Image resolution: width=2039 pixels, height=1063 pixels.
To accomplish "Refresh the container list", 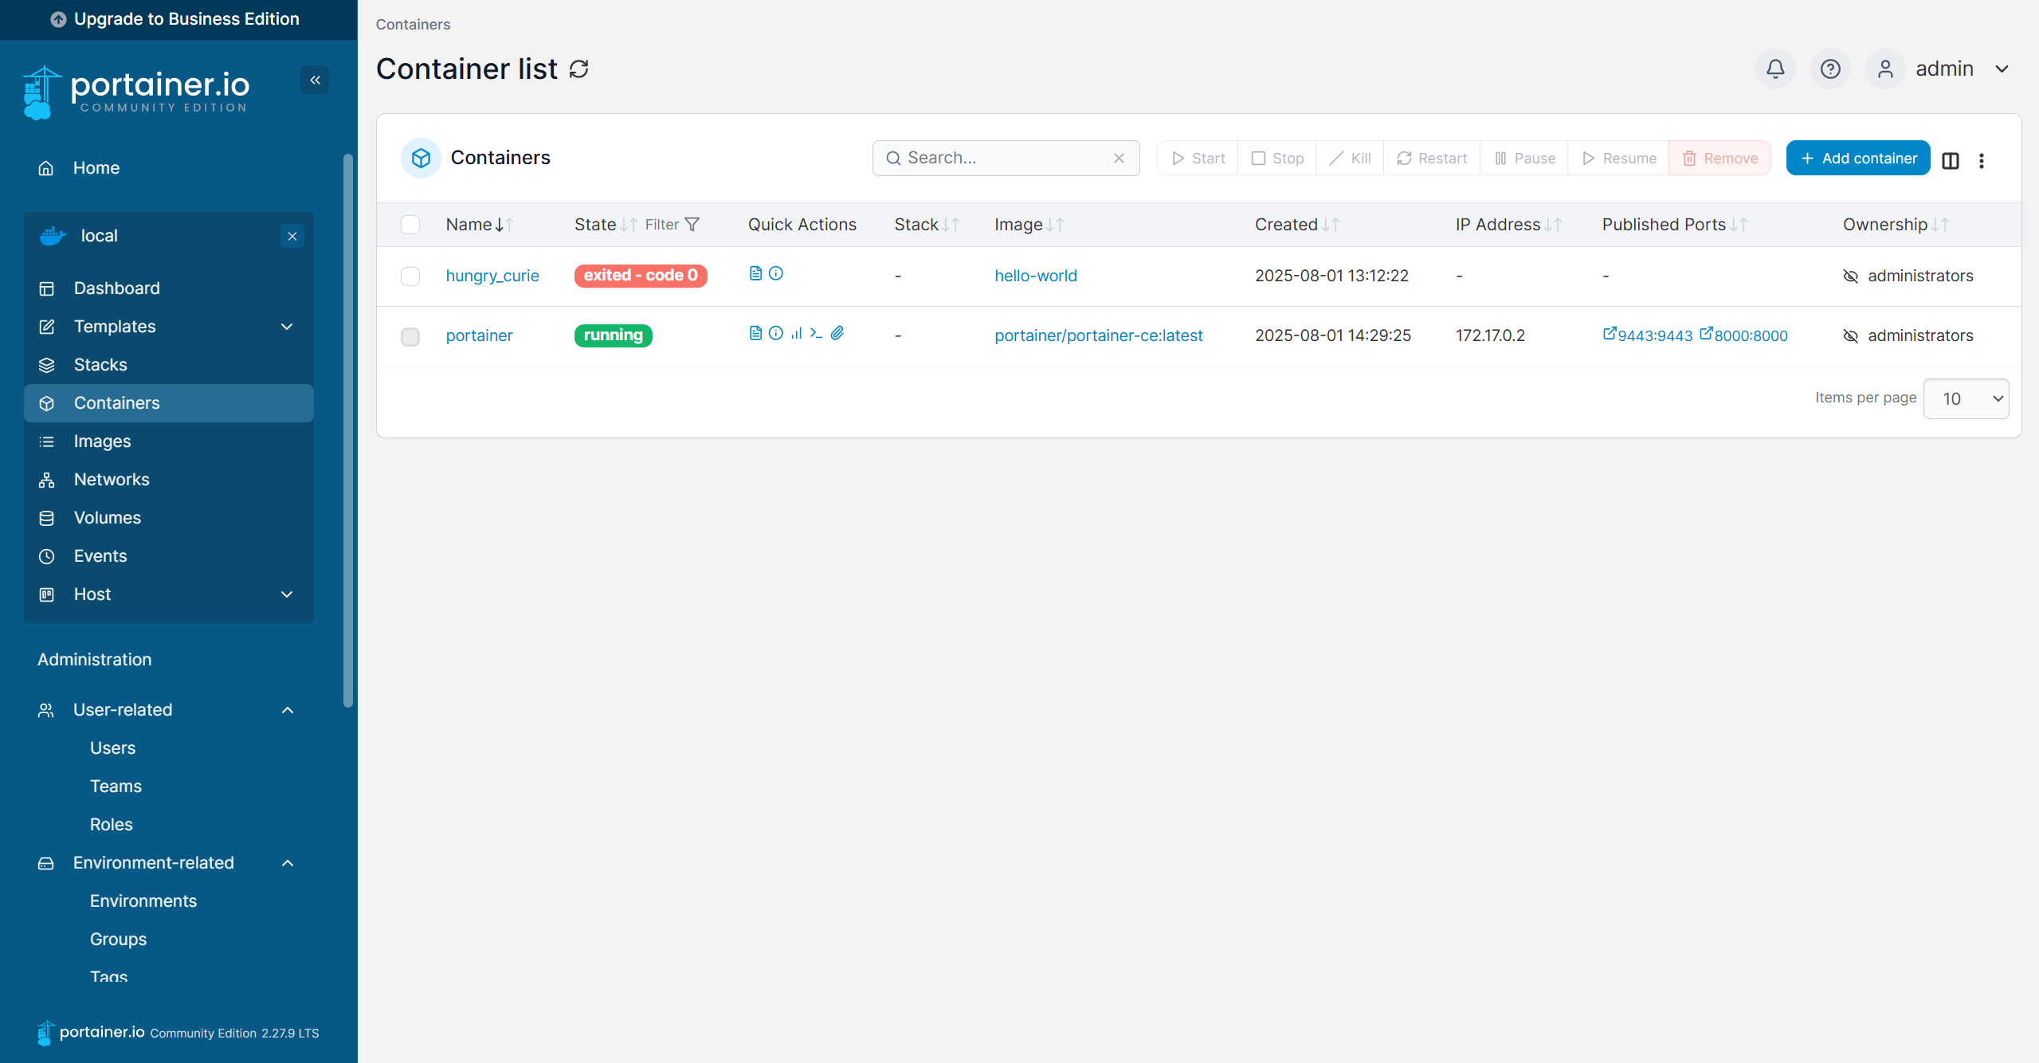I will tap(579, 69).
